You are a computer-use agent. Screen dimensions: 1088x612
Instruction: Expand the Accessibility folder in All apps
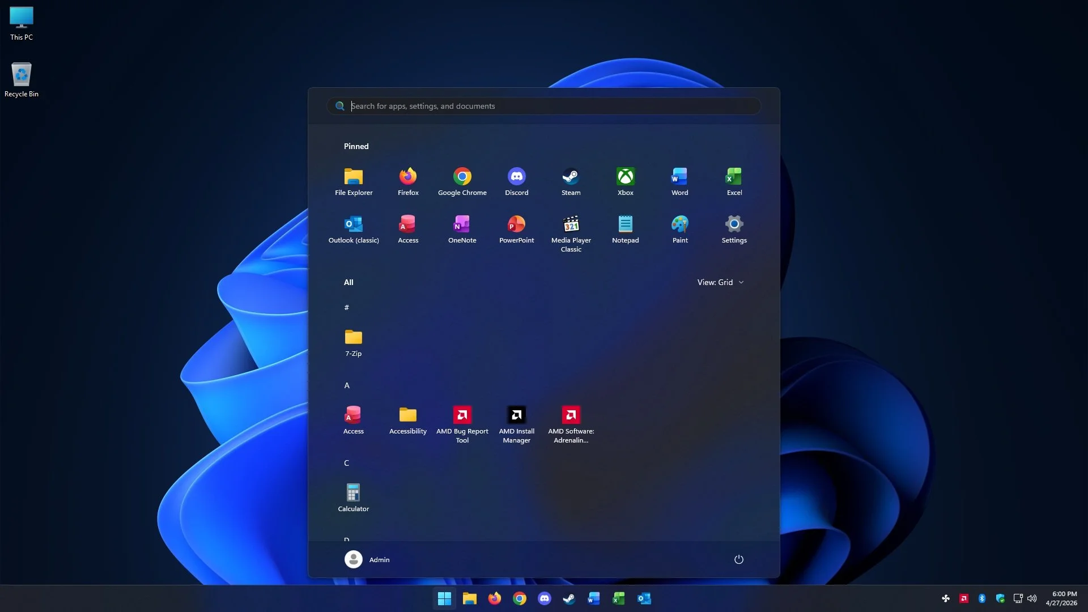[408, 420]
